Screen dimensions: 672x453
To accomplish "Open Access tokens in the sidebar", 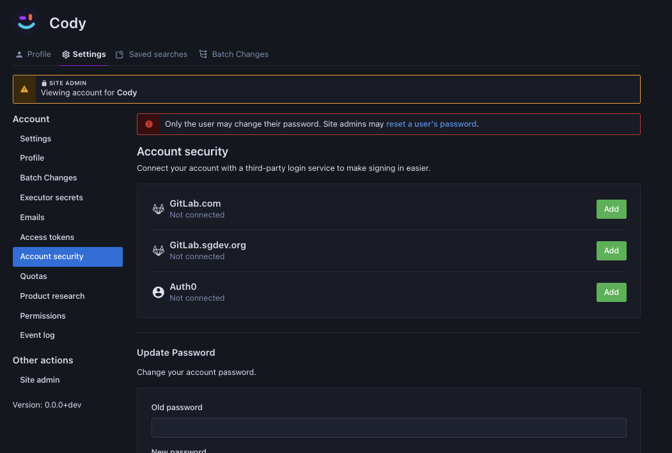I will point(68,237).
